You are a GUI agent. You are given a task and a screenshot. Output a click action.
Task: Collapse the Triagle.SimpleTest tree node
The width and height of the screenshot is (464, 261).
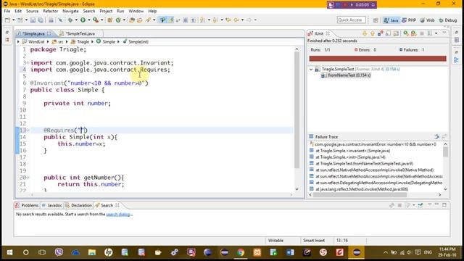click(311, 70)
